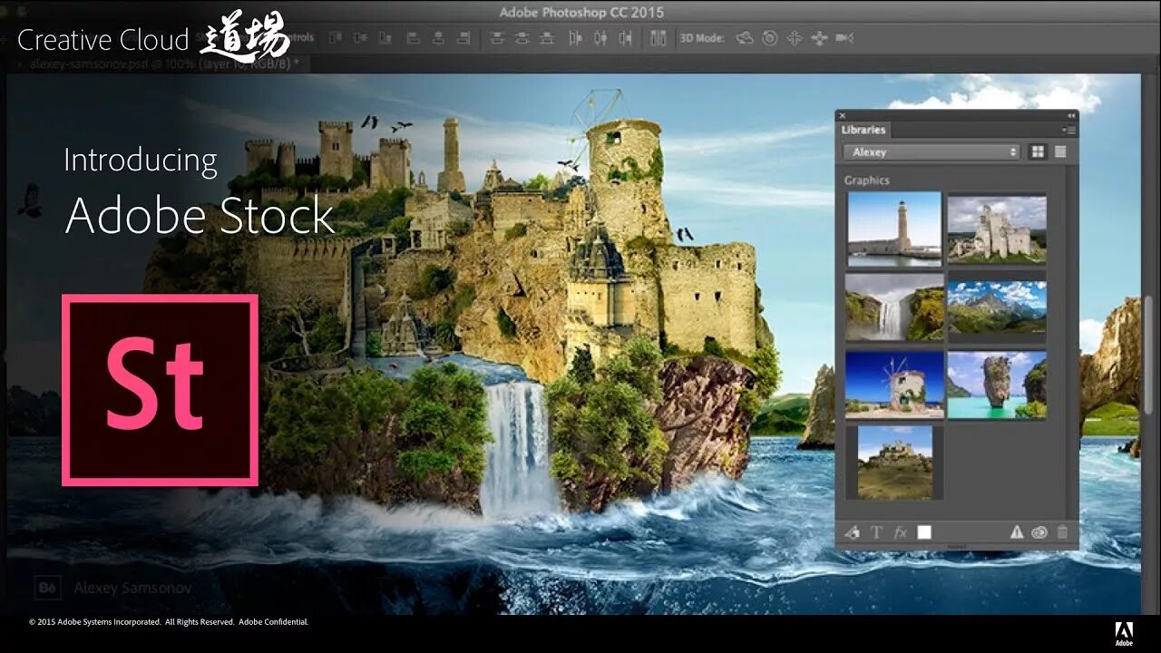Click the Distribute Bottom Edges icon
The height and width of the screenshot is (653, 1161).
(x=547, y=38)
